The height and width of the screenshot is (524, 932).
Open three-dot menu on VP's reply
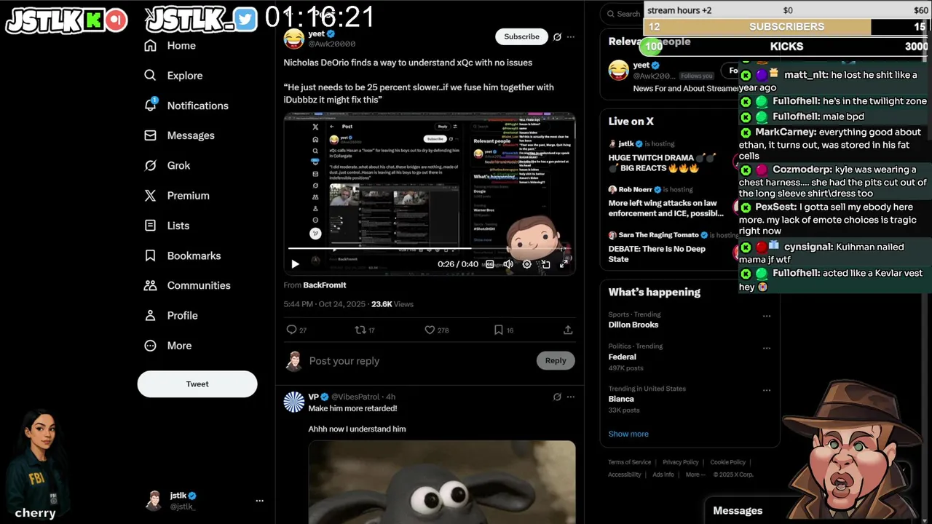pyautogui.click(x=571, y=397)
